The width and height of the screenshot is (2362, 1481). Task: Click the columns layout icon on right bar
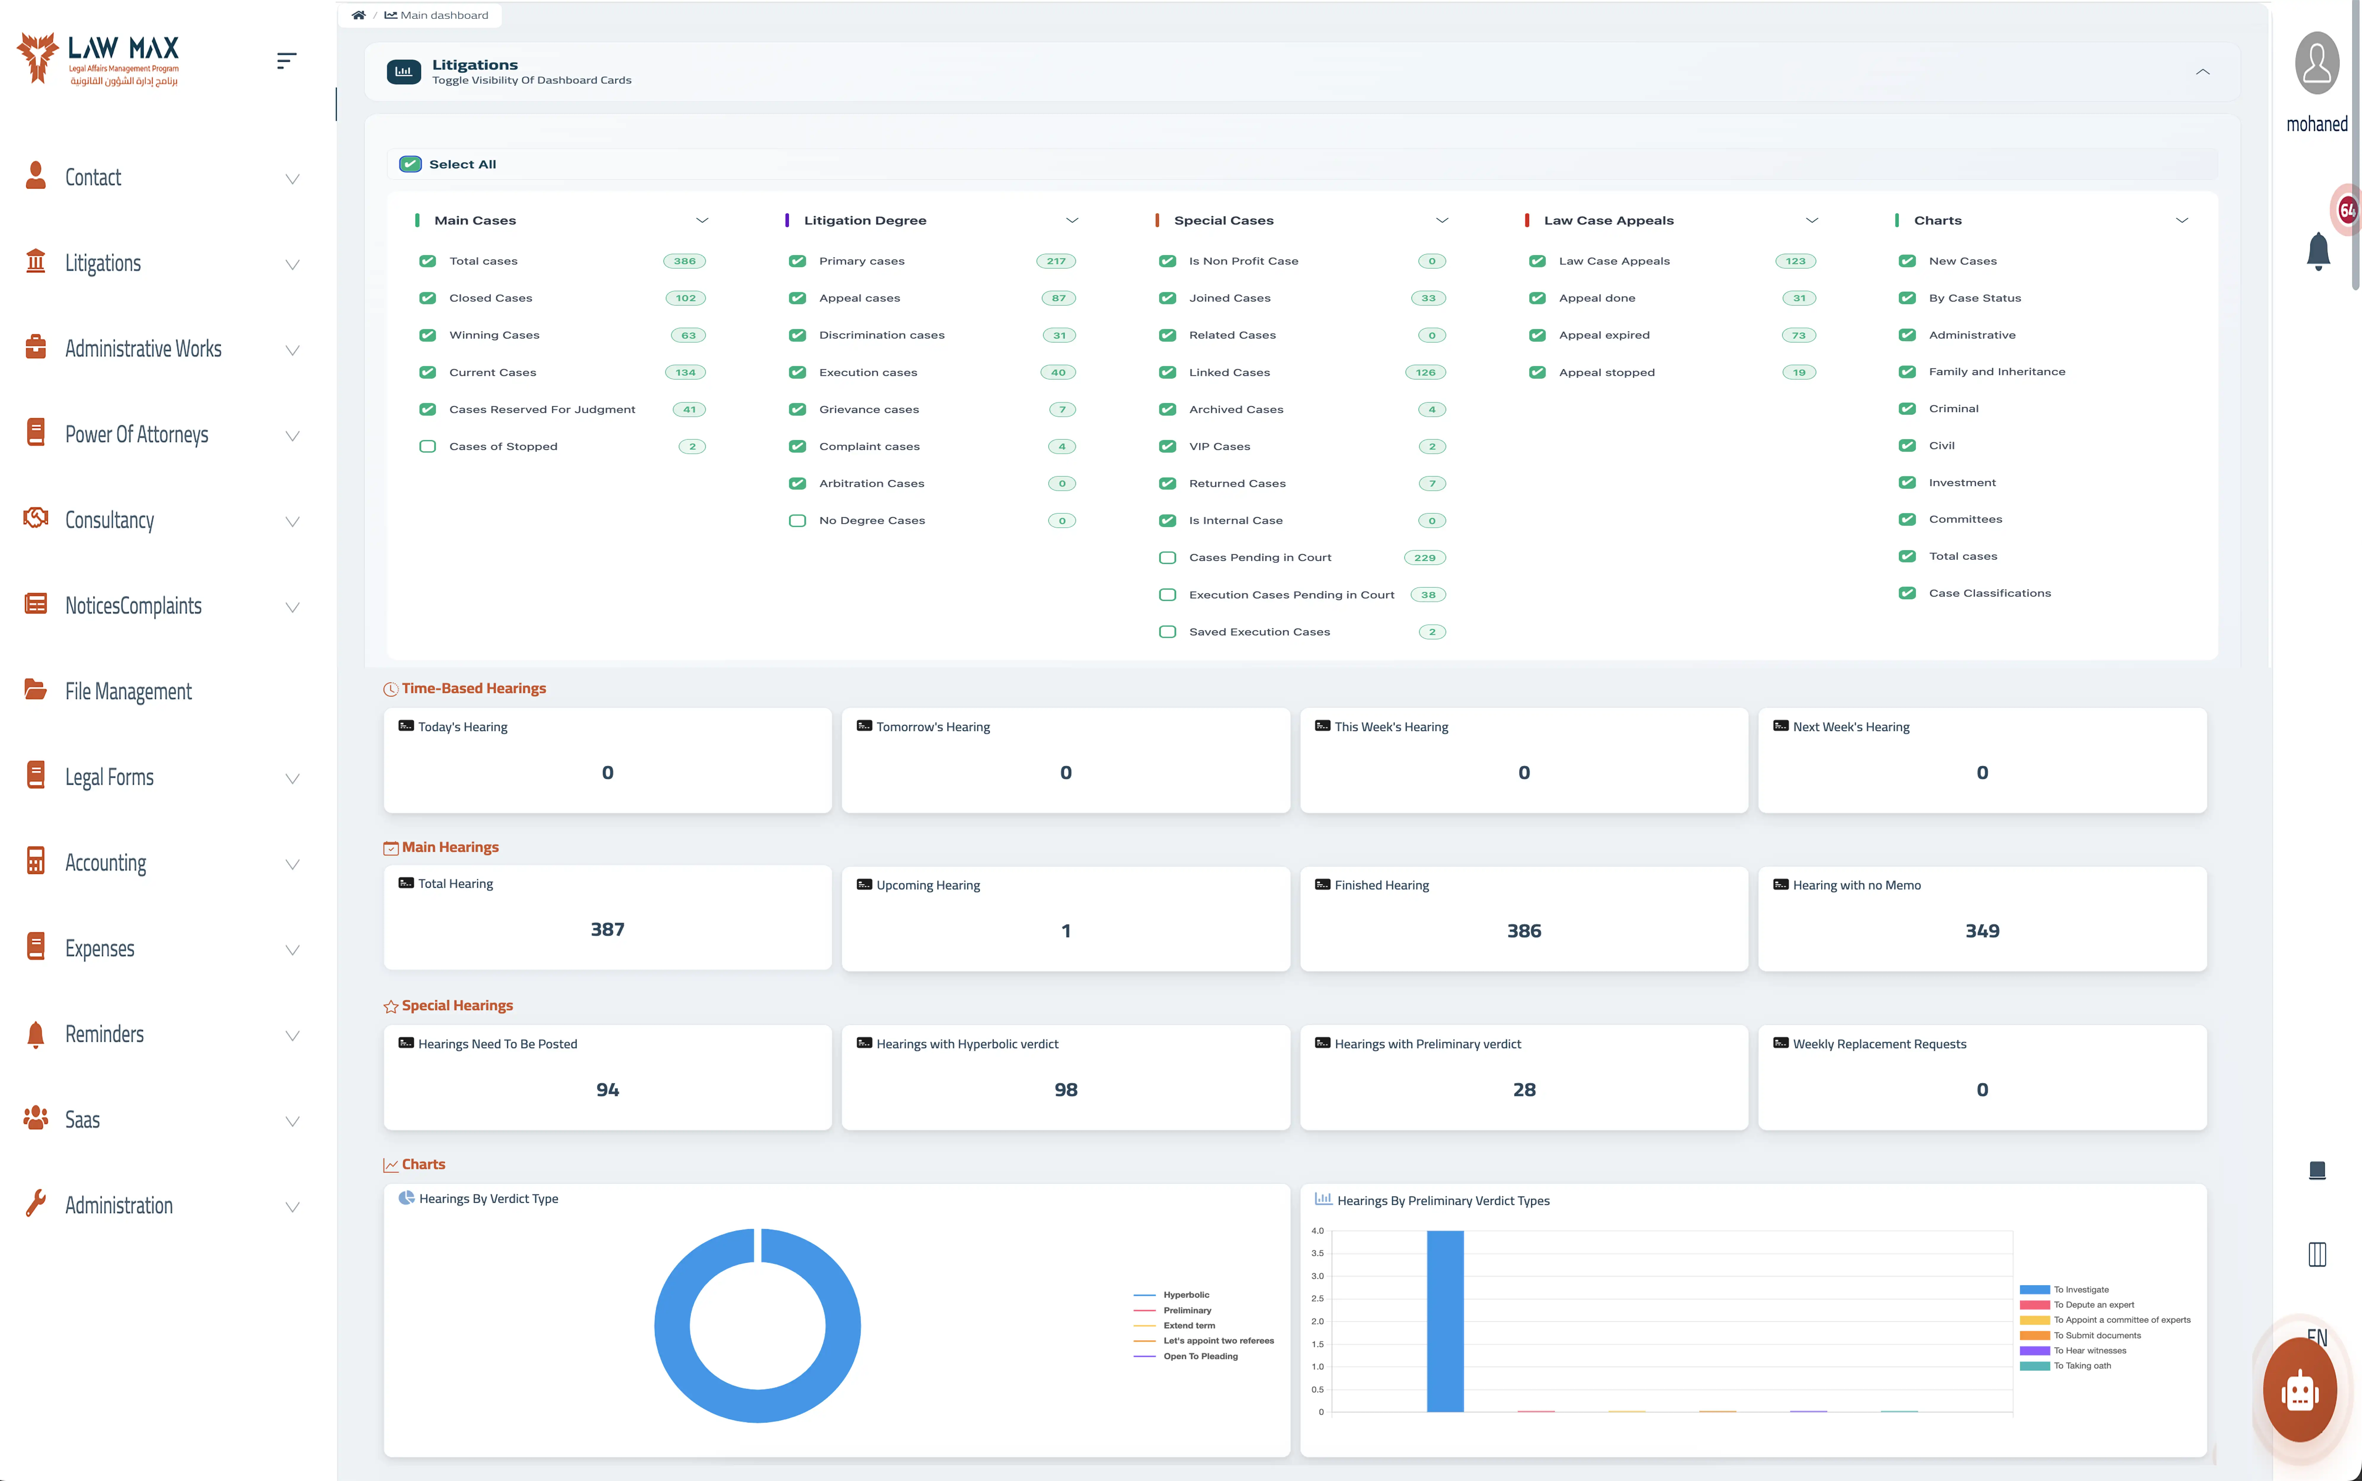coord(2317,1255)
